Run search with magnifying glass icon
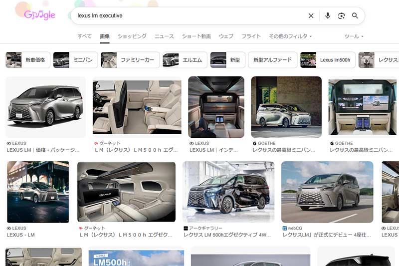This screenshot has height=266, width=399. tap(355, 16)
